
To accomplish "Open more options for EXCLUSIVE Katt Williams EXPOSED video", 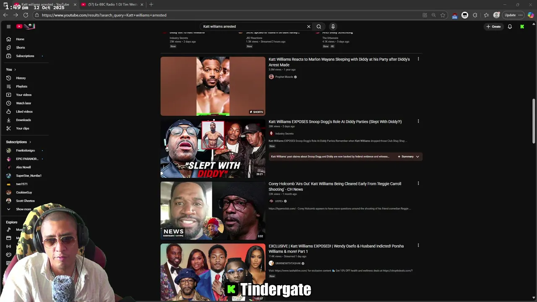I will [x=418, y=245].
